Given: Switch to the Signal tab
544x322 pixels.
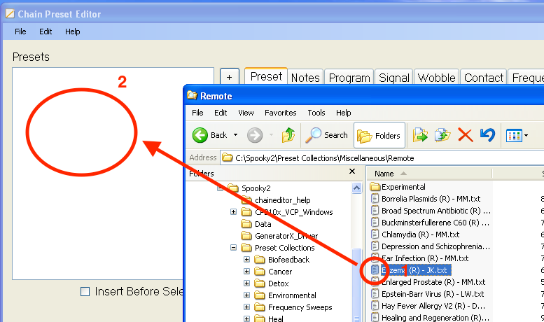Looking at the screenshot, I should pyautogui.click(x=394, y=78).
